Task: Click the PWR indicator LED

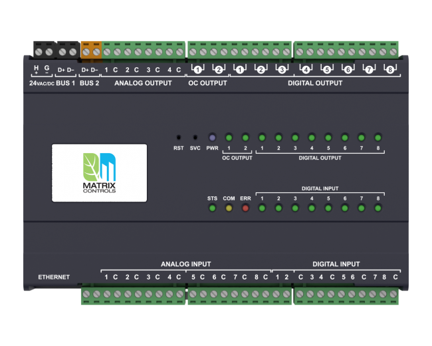Action: coord(212,136)
